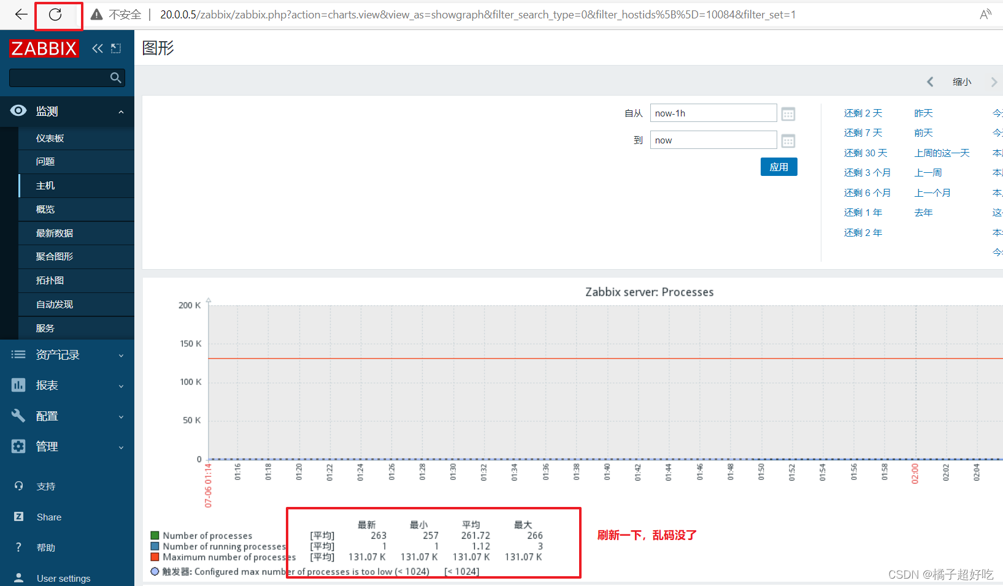Select 去年 time range
The image size is (1003, 586).
coord(923,213)
